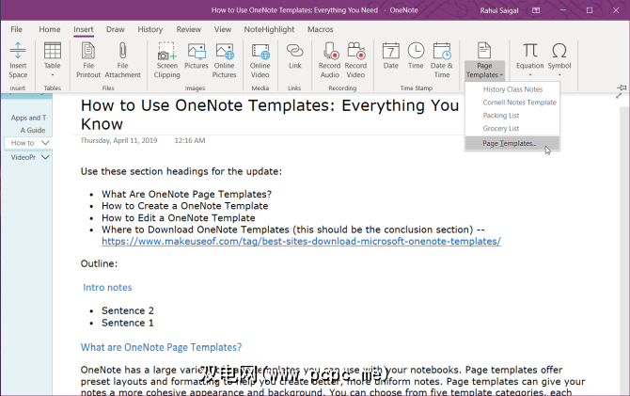Click the Thursday, April 11, 2019 date

118,140
